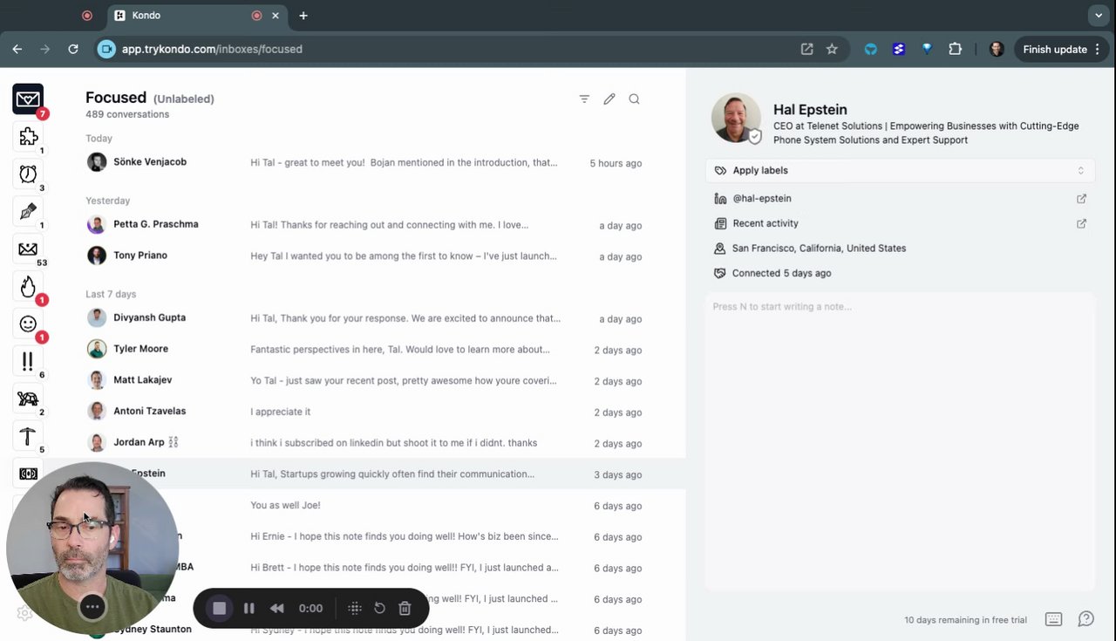Reload the page
Viewport: 1116px width, 641px height.
pos(73,50)
